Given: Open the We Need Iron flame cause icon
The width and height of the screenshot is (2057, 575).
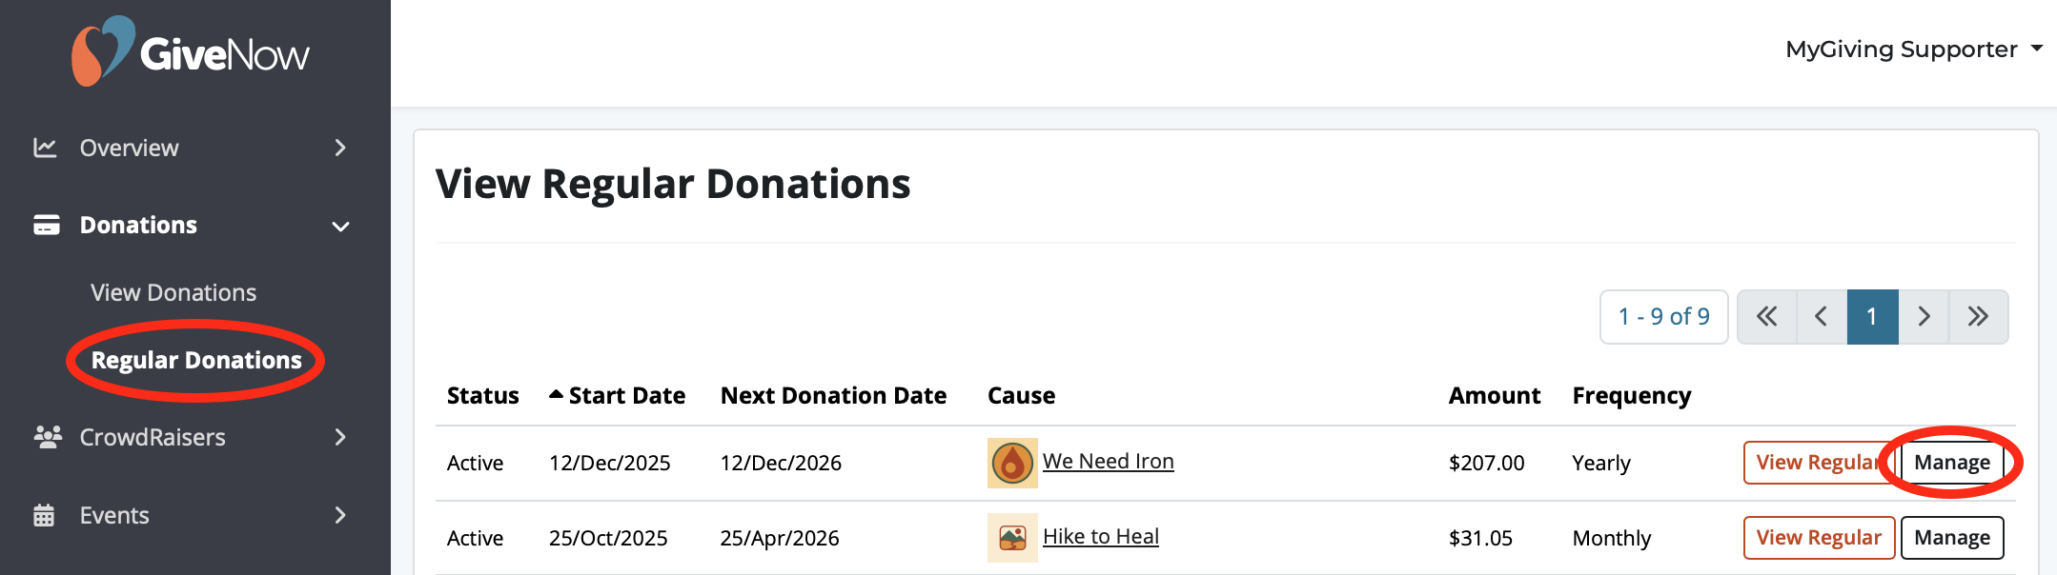Looking at the screenshot, I should tap(1012, 462).
